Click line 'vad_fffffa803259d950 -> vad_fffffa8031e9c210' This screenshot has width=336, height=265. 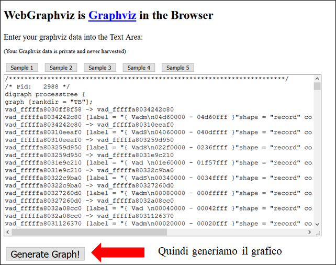89,155
